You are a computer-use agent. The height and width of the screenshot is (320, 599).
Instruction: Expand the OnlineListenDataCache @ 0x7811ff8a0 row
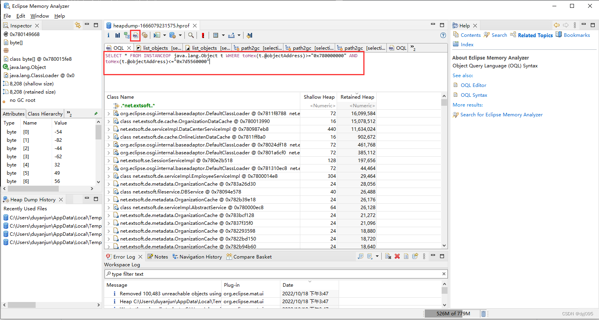click(108, 137)
